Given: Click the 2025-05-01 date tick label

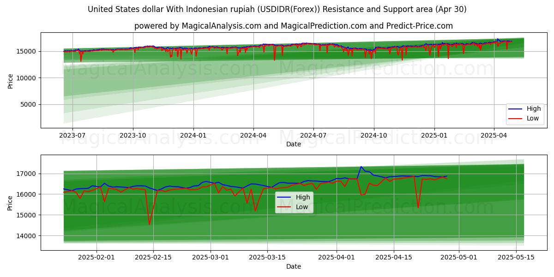Looking at the screenshot, I should [x=459, y=258].
